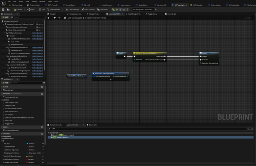
Task: Open the Debug menu
Action: pyautogui.click(x=35, y=1)
